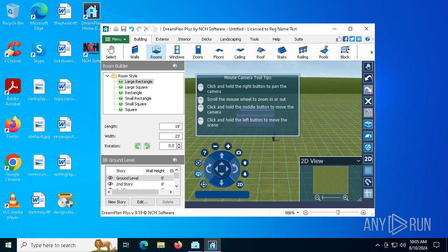Switch to the Exterior tab
448x252 pixels.
click(162, 39)
